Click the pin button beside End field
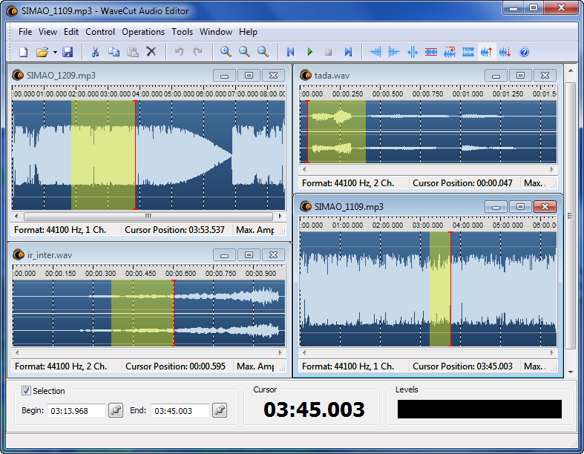This screenshot has height=454, width=584. pyautogui.click(x=219, y=410)
